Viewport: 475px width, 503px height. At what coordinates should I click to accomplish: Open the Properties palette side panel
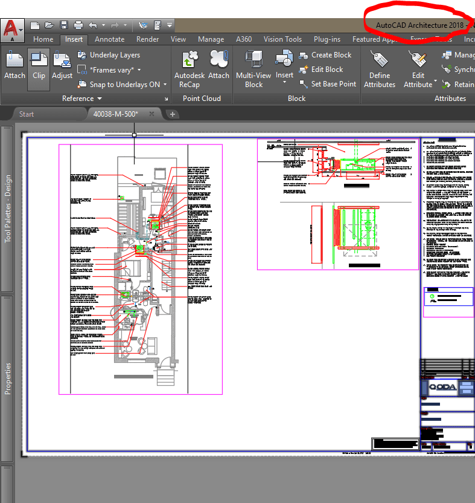[7, 378]
